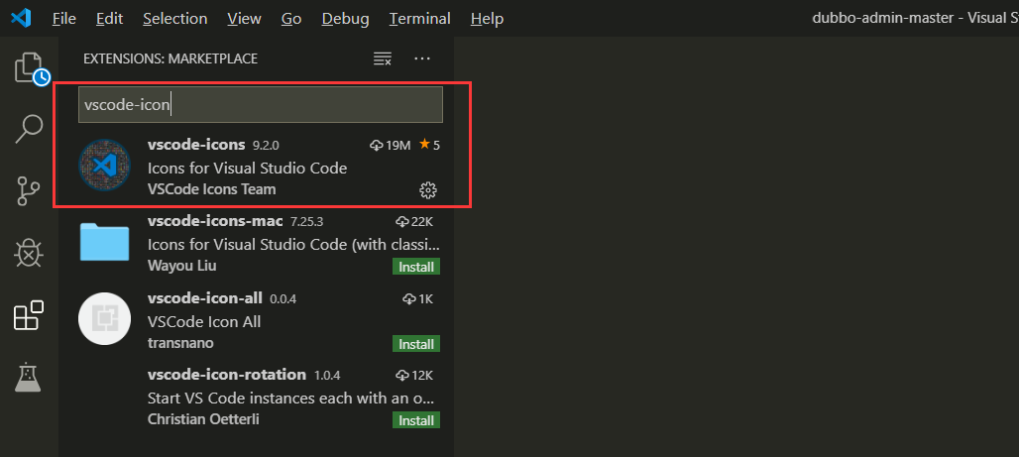Open the More Actions ellipsis menu
The width and height of the screenshot is (1019, 457).
pyautogui.click(x=422, y=59)
